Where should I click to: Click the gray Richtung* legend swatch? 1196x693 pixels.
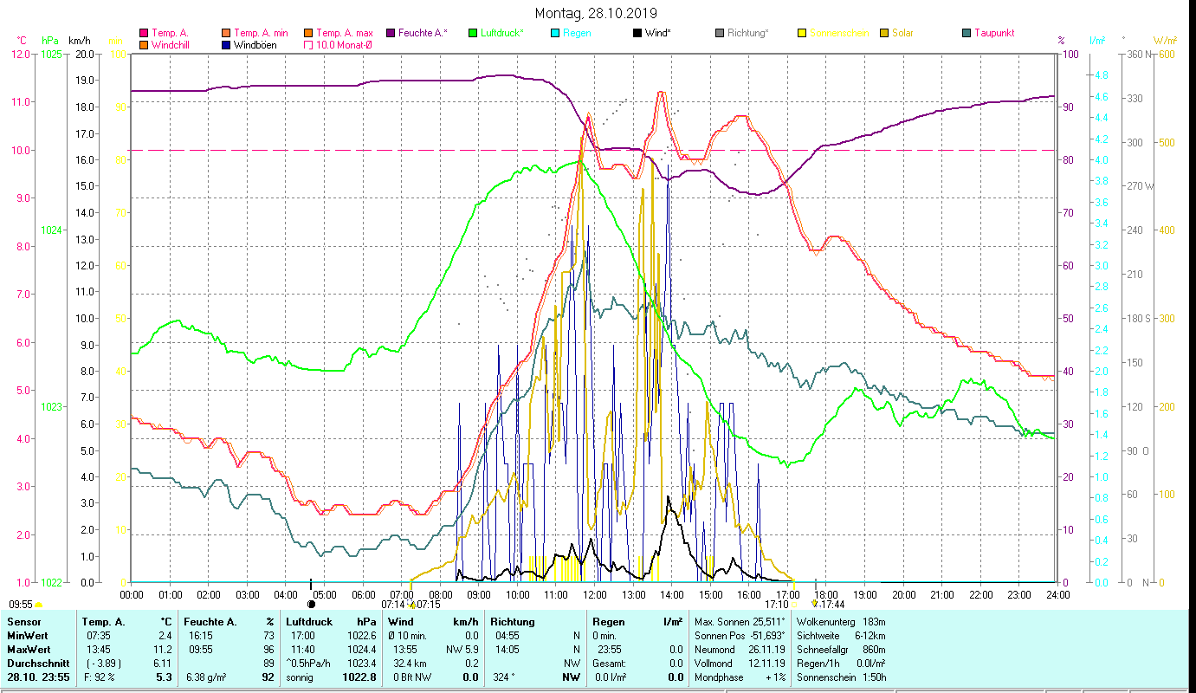(720, 33)
